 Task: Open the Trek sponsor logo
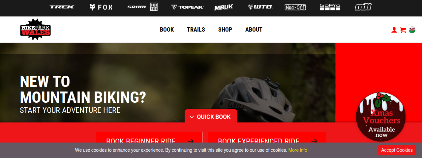pyautogui.click(x=62, y=7)
